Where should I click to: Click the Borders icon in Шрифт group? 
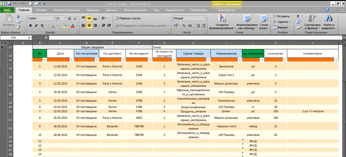pyautogui.click(x=53, y=26)
